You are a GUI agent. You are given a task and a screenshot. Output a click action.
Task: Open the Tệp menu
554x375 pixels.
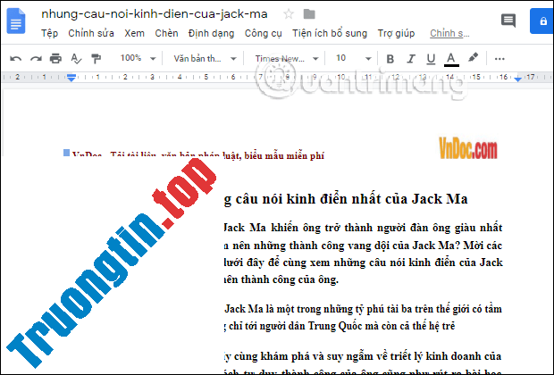(49, 33)
